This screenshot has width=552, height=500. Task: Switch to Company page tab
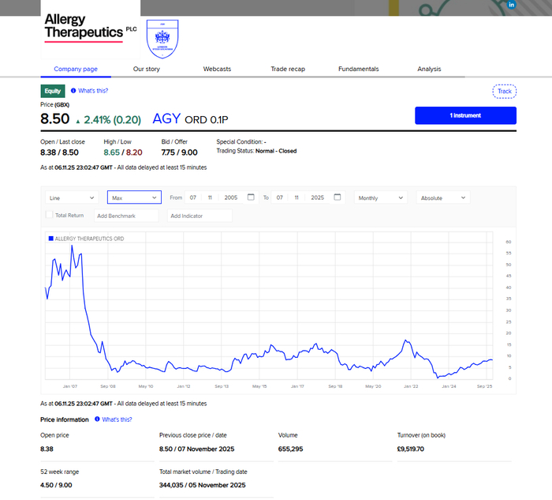(76, 69)
